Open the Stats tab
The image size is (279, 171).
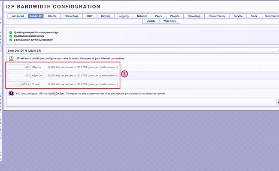pyautogui.click(x=254, y=16)
